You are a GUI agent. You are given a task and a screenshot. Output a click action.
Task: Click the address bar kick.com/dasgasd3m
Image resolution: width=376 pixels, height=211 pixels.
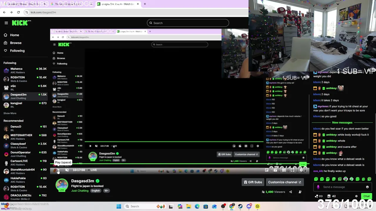point(43,12)
